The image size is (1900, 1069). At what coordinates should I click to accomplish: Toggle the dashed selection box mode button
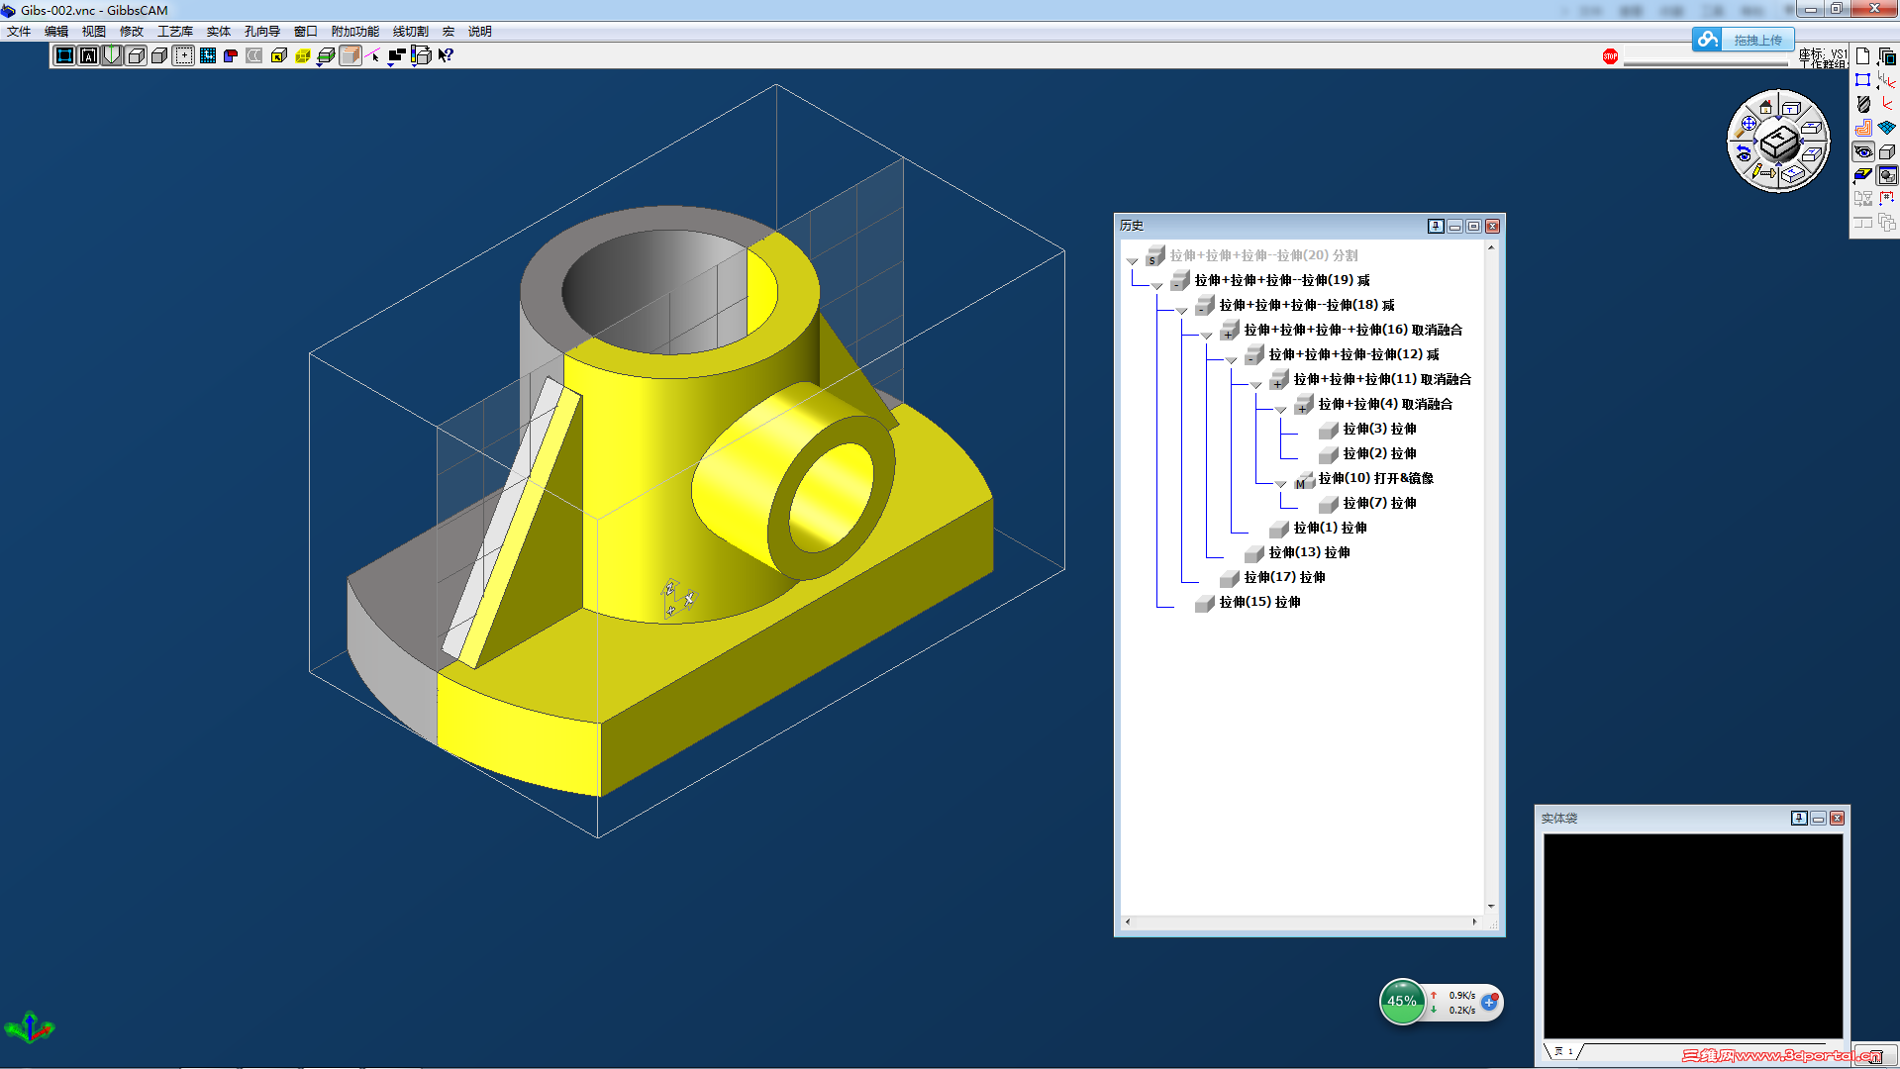click(183, 55)
